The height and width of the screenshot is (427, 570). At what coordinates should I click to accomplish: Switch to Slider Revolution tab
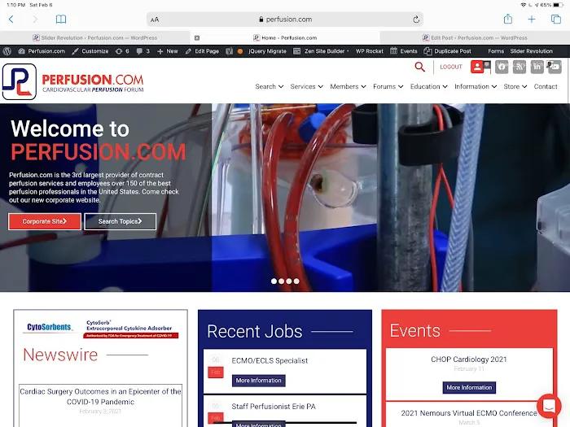point(95,37)
